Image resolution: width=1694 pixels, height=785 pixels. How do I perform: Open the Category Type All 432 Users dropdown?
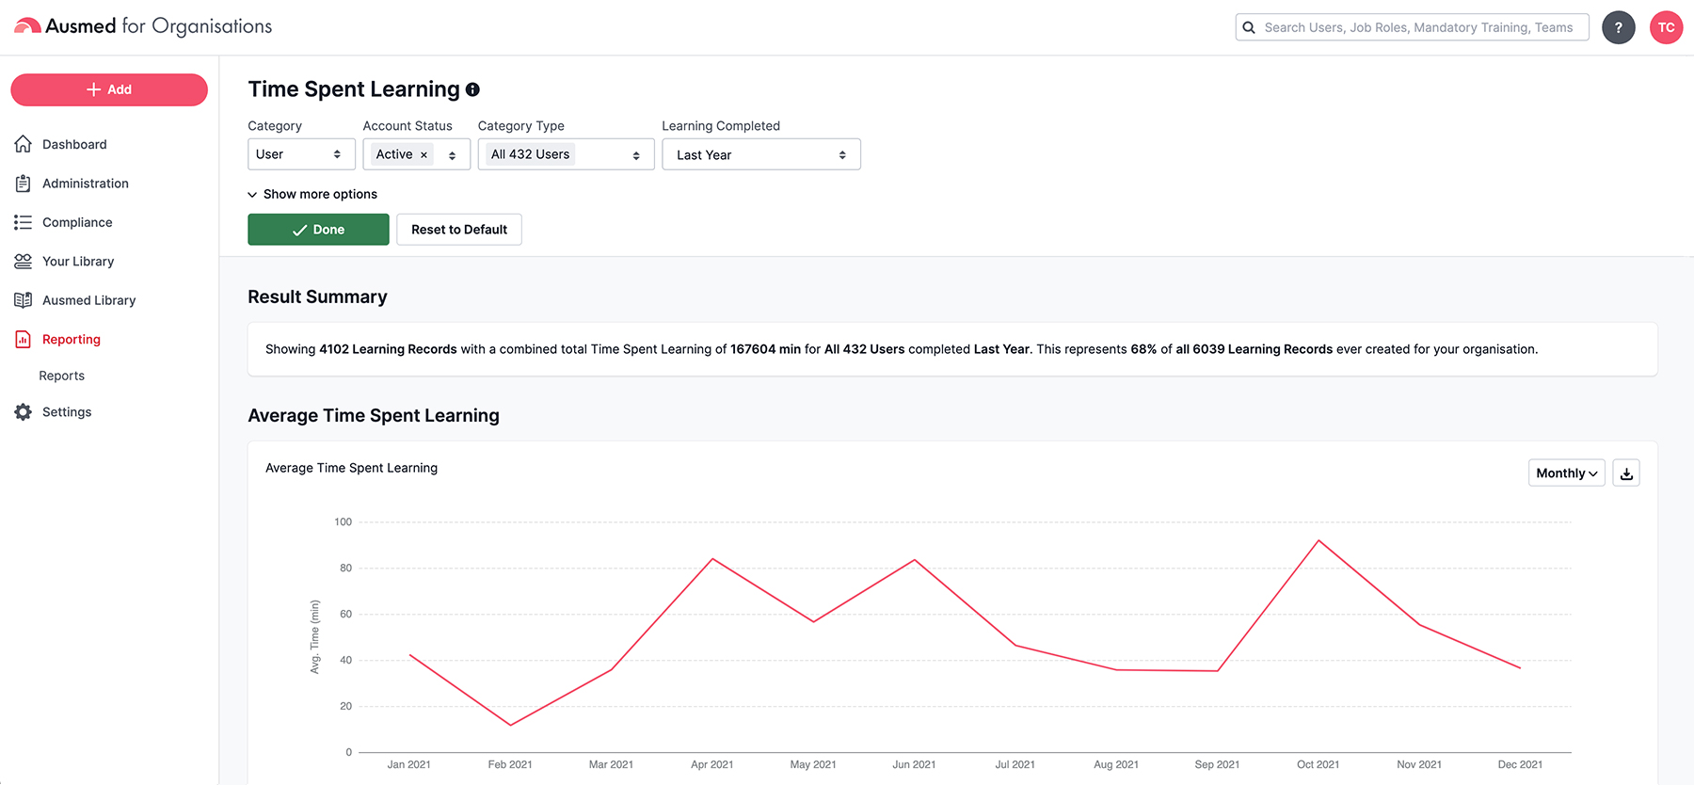click(x=566, y=154)
